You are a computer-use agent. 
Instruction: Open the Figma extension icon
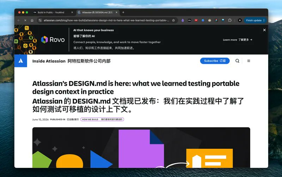pos(216,20)
